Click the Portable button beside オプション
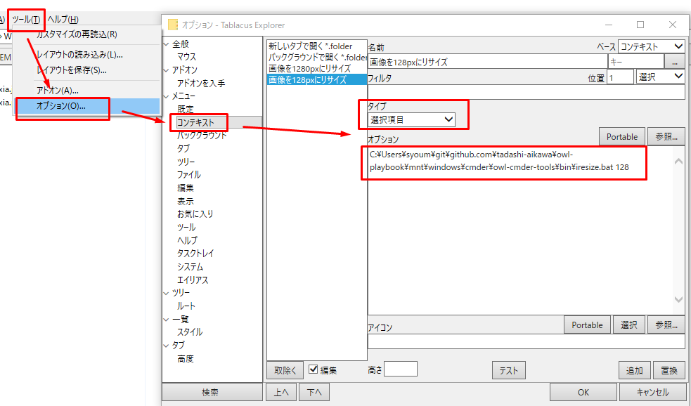Screen dimensions: 691x406 coord(622,137)
